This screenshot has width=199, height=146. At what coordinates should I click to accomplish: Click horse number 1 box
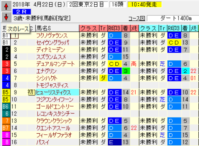click(x=15, y=36)
